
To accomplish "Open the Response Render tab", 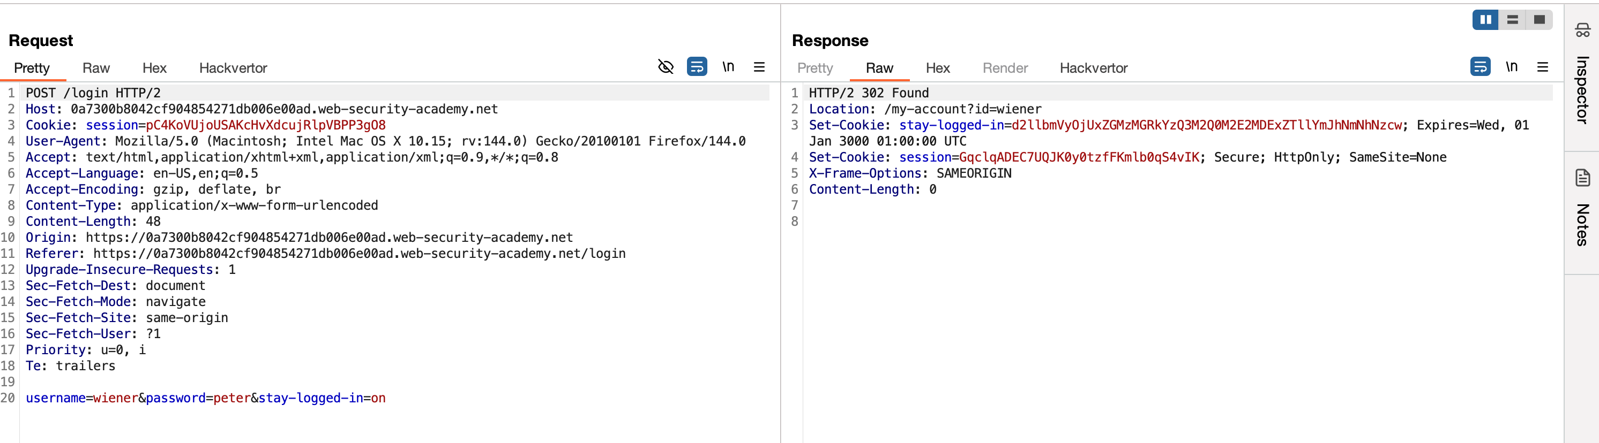I will (1004, 68).
